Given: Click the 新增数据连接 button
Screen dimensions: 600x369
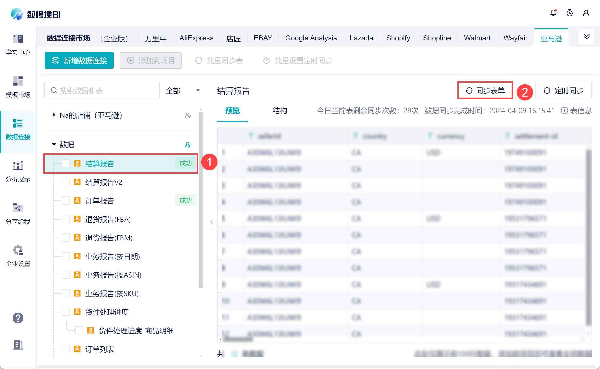Looking at the screenshot, I should coord(79,61).
